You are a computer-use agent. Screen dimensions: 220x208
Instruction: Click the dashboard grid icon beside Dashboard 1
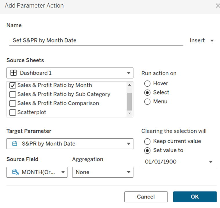[13, 73]
